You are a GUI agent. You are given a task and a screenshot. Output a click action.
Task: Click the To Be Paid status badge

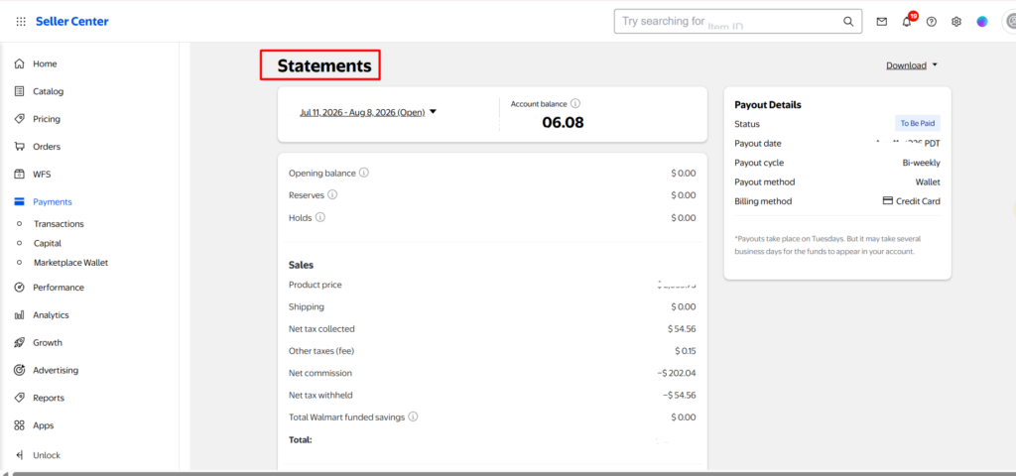[x=918, y=123]
